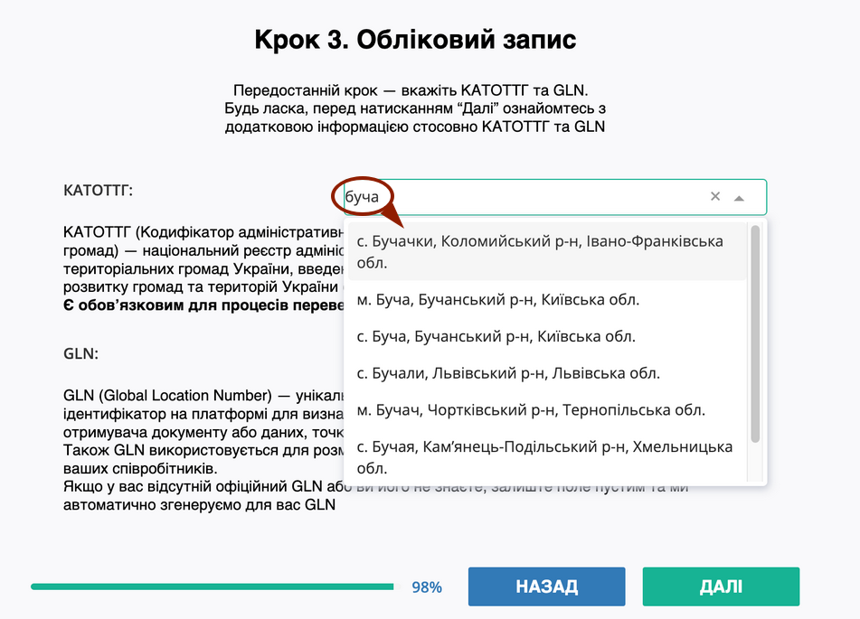The height and width of the screenshot is (619, 860).
Task: Select с. Бучая, Кам'янець-Подільський р-н option
Action: click(x=547, y=456)
